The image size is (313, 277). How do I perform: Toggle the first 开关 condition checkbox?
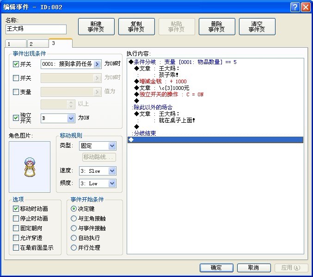pos(16,64)
